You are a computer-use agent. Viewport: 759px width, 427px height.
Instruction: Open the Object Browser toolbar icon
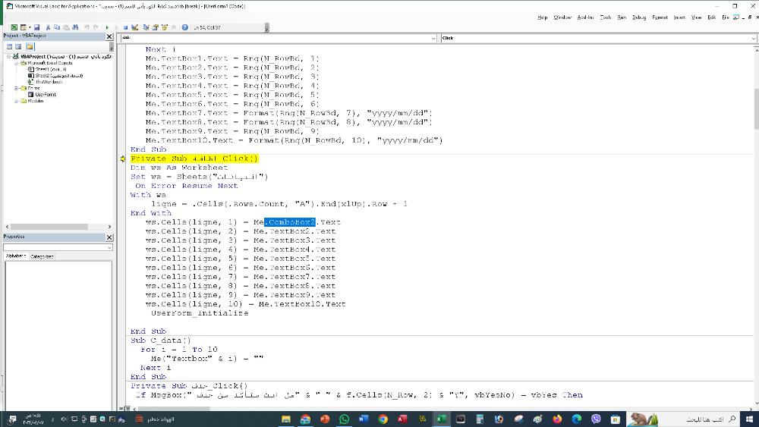[164, 27]
